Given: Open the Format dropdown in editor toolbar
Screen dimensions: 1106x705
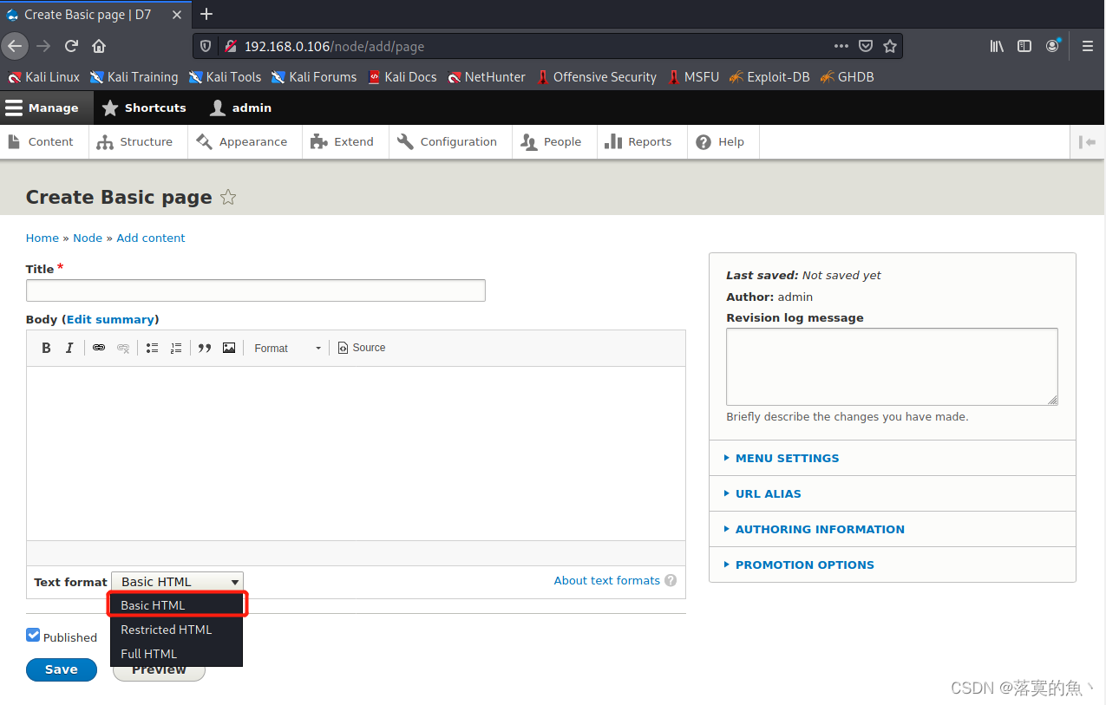Looking at the screenshot, I should (x=287, y=348).
